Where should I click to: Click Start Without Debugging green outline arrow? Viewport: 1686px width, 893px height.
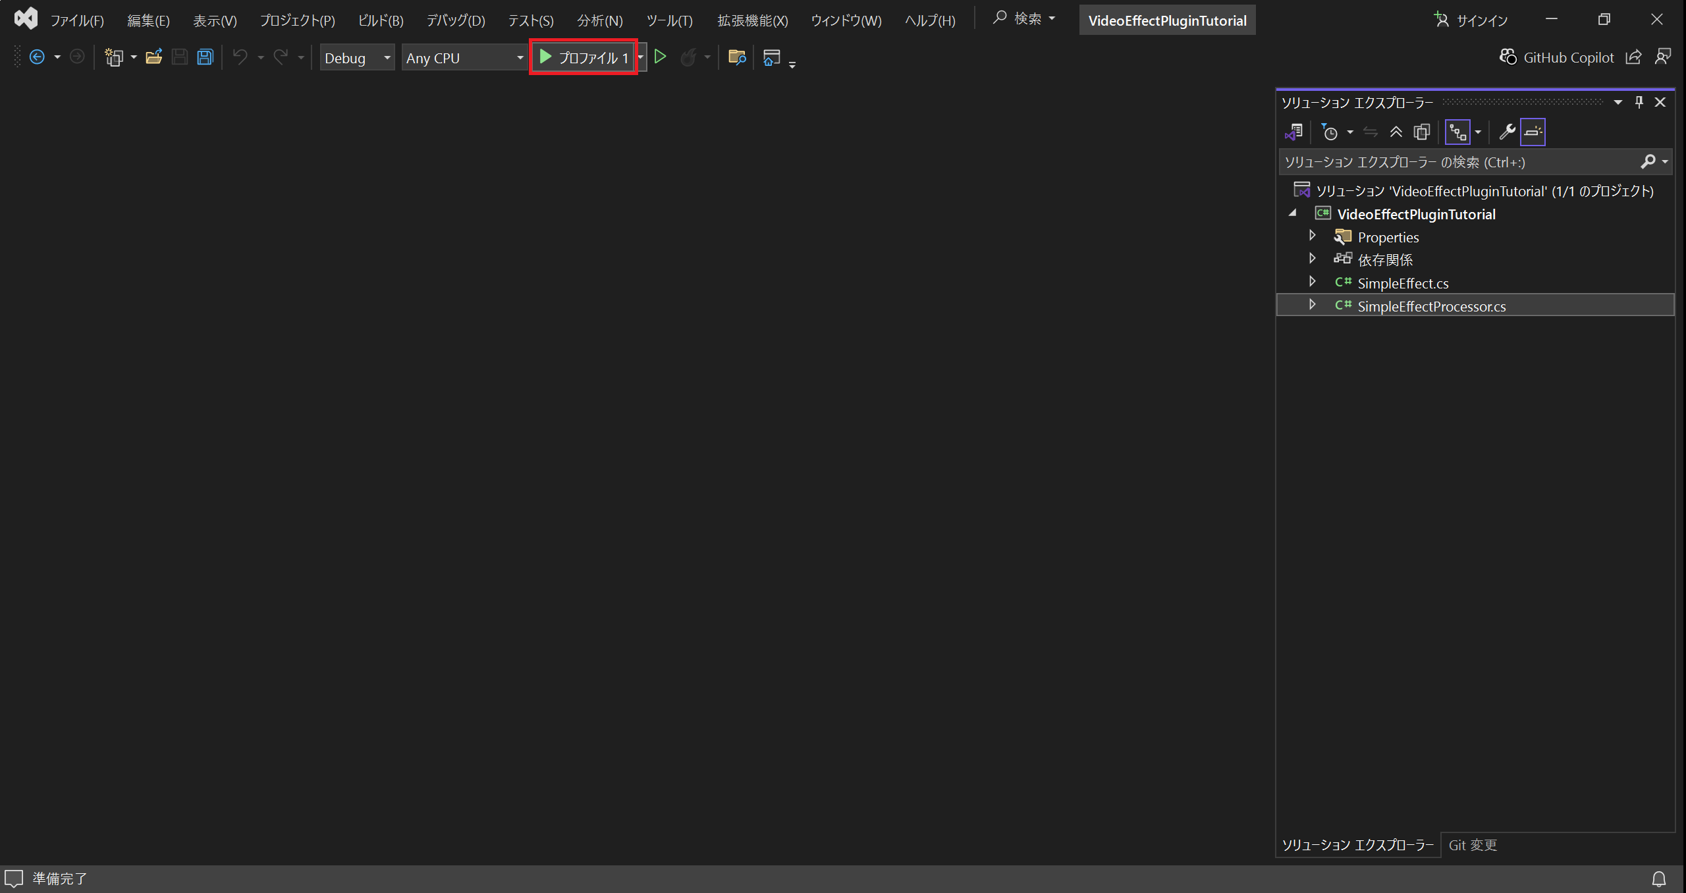coord(661,57)
